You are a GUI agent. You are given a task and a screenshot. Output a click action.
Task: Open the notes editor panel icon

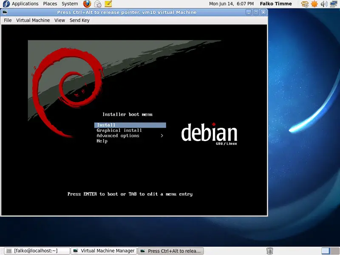108,4
